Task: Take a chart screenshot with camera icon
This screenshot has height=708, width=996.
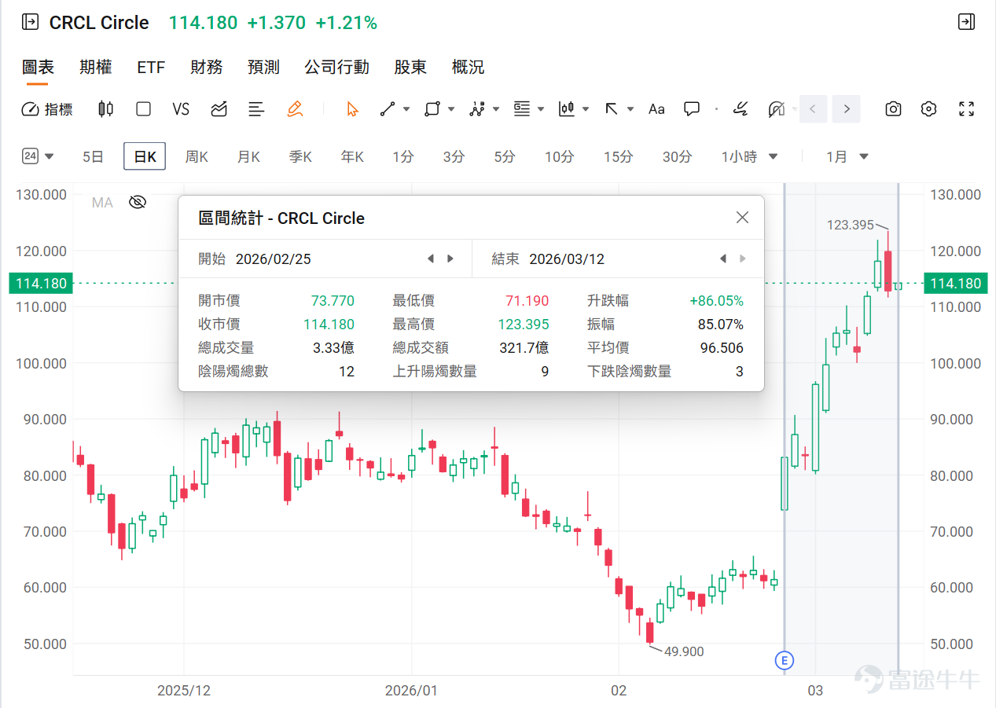Action: pos(893,109)
